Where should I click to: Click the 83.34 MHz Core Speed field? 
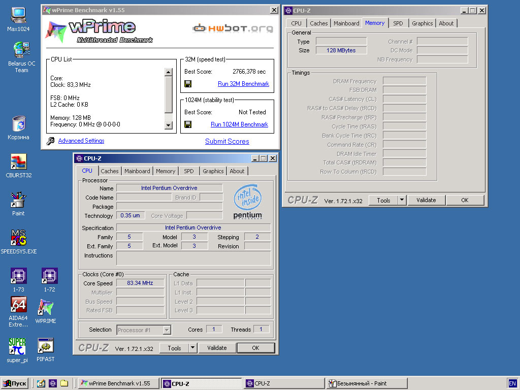click(x=140, y=283)
